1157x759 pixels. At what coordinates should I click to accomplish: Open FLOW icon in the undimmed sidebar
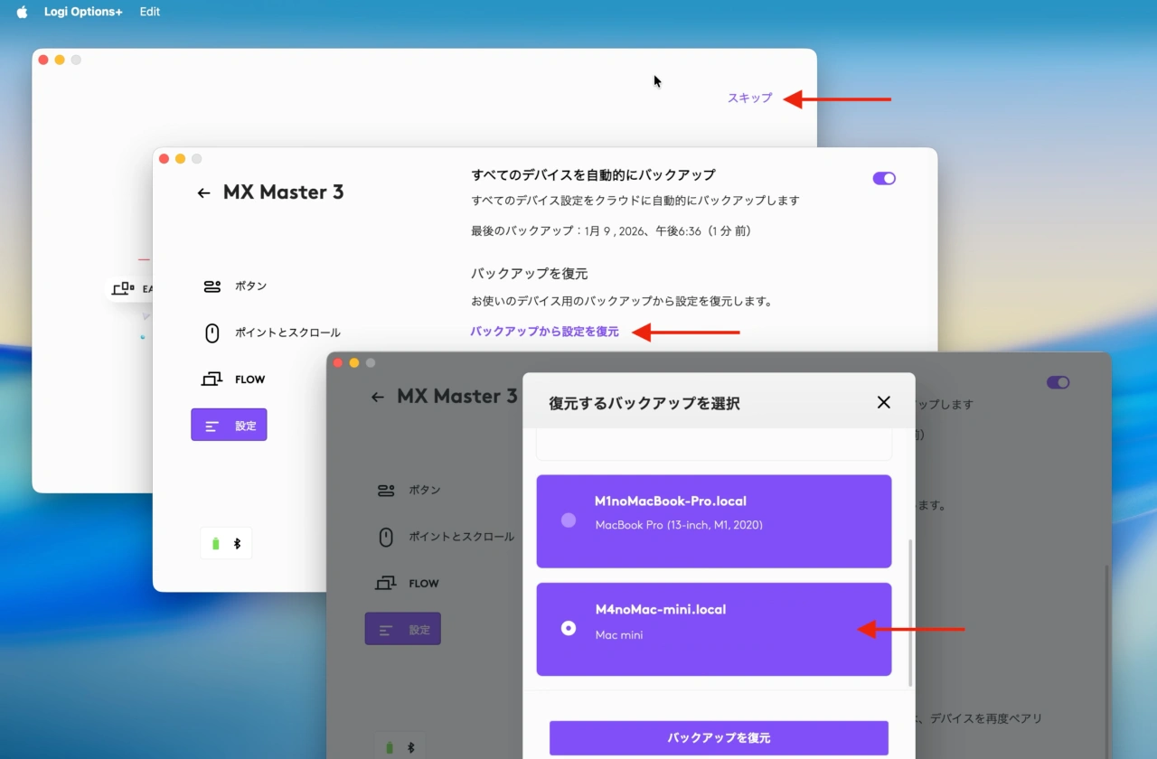pyautogui.click(x=212, y=379)
